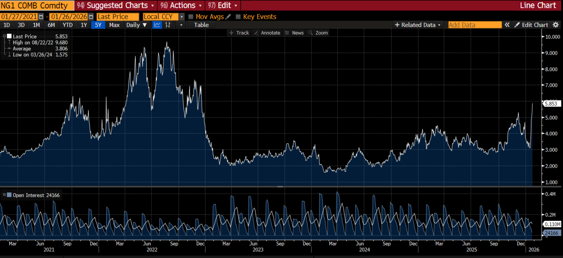Screen dimensions: 563x258
Task: Expand the Related Data dropdown
Action: (418, 25)
